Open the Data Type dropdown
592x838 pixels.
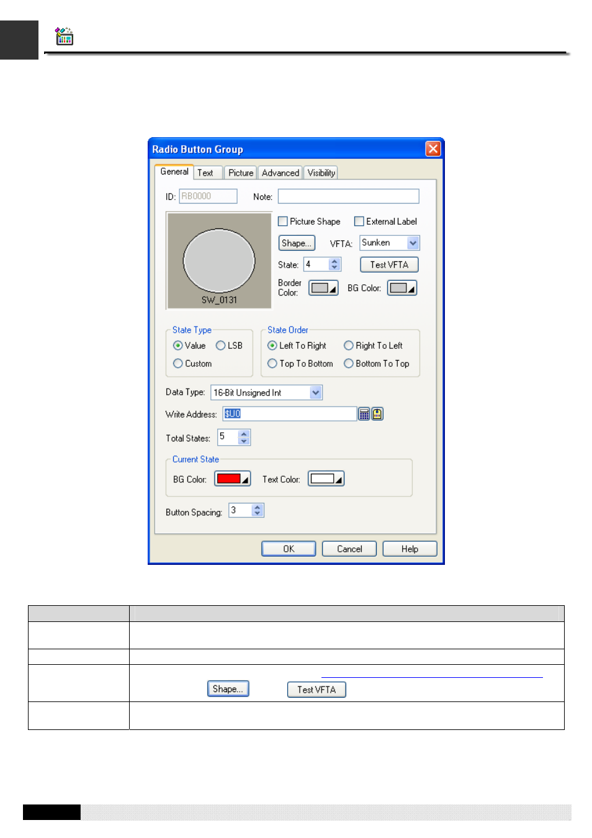(316, 392)
